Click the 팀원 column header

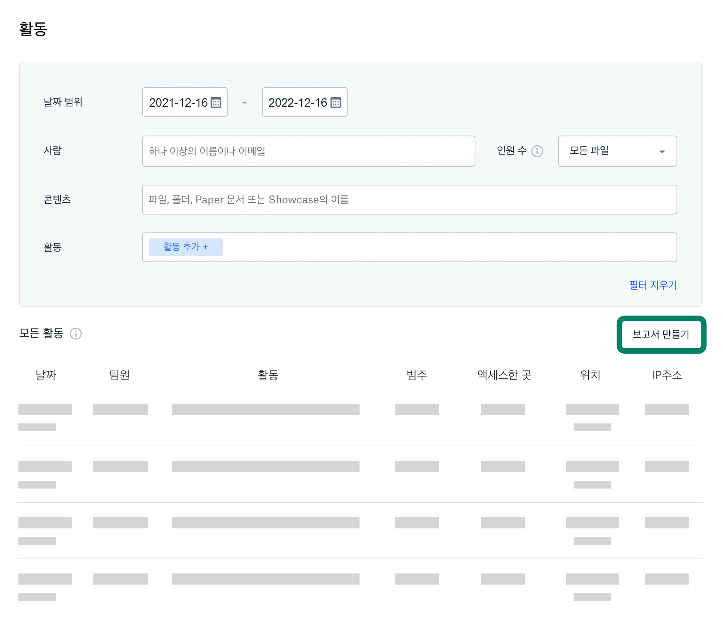click(x=120, y=375)
